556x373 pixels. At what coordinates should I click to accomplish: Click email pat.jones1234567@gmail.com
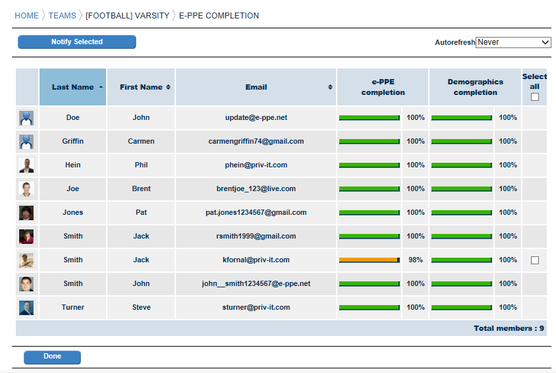tap(256, 212)
